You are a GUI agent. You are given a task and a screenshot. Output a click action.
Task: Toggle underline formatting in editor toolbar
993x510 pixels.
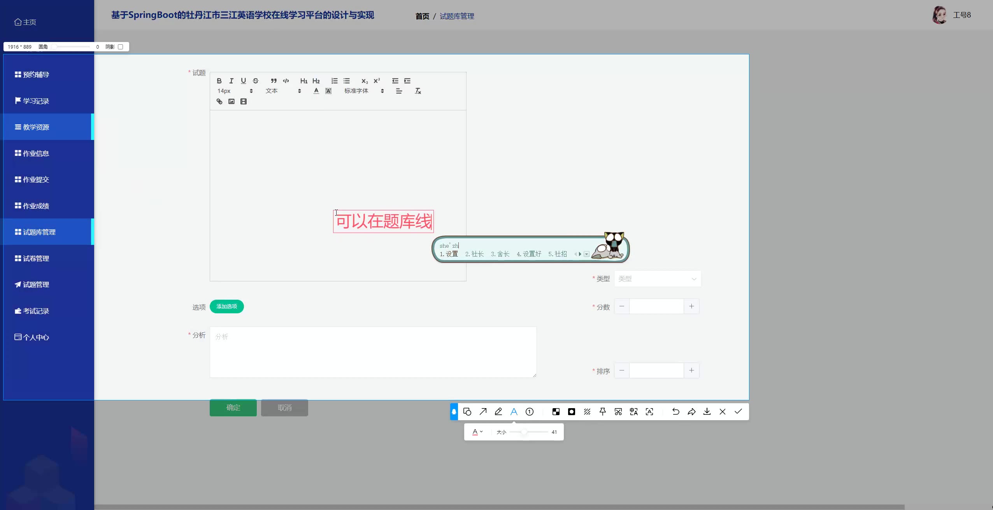coord(243,81)
